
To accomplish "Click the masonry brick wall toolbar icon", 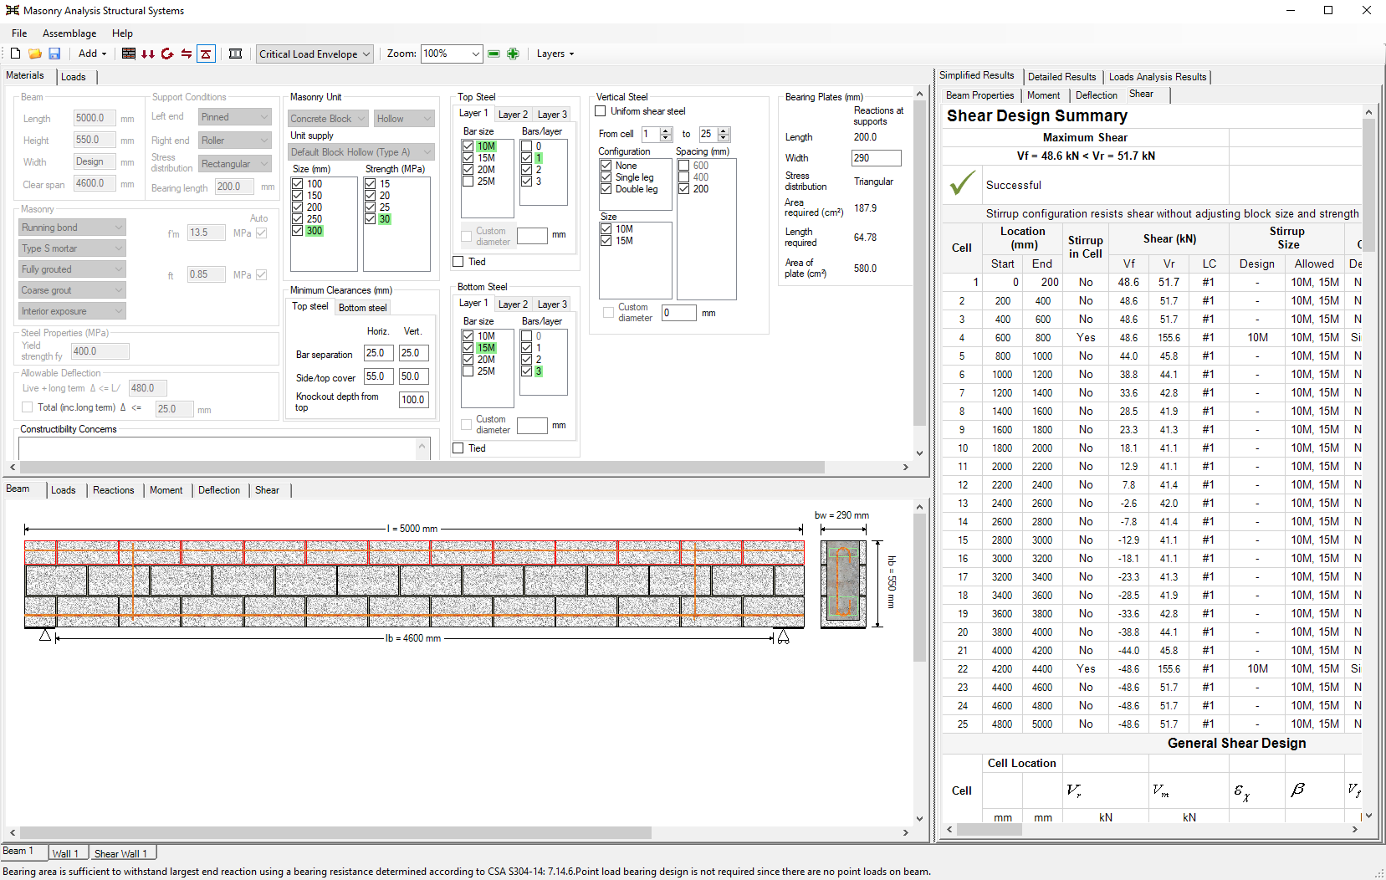I will 129,54.
